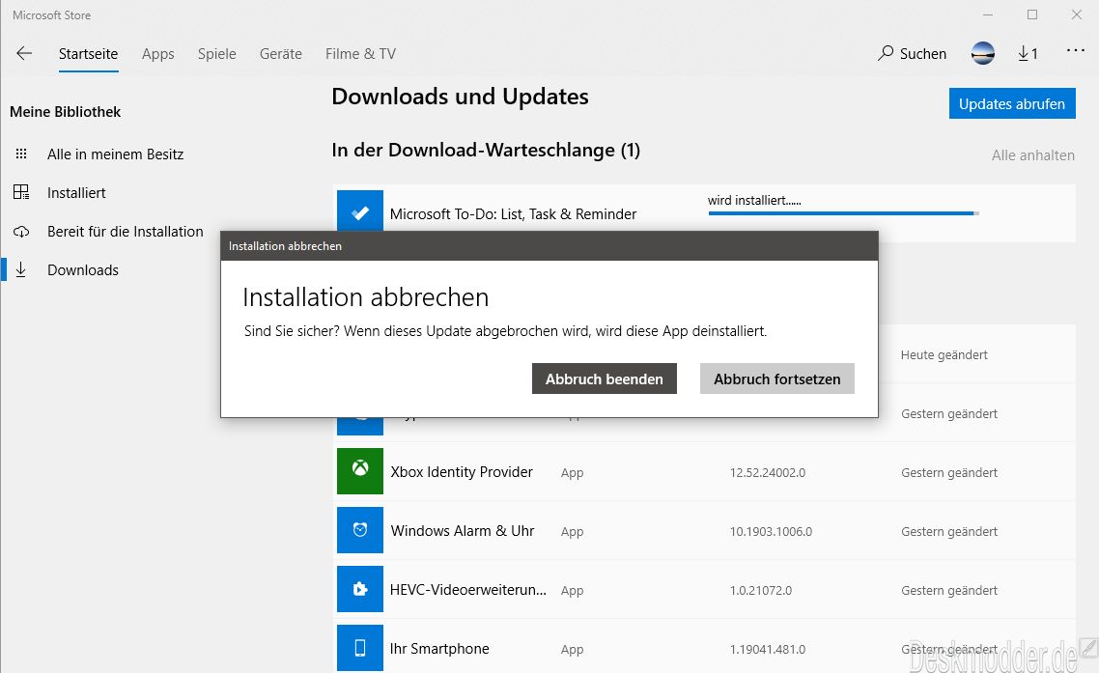Viewport: 1099px width, 673px height.
Task: Click the Microsoft To-Do: List, Task & Reminder title
Action: (x=513, y=213)
